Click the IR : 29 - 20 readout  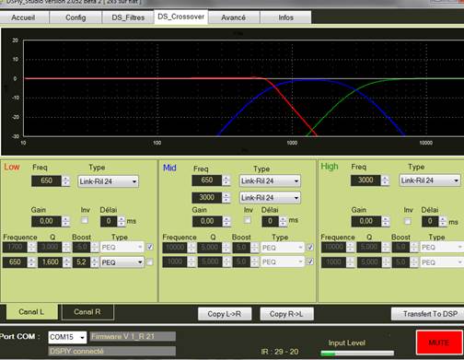click(x=280, y=352)
